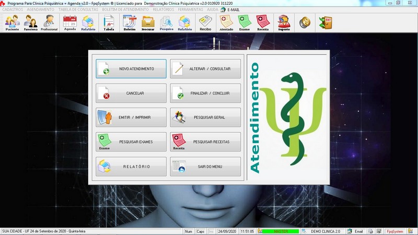
Task: Open the AGENDAMENTO menu
Action: 41,9
